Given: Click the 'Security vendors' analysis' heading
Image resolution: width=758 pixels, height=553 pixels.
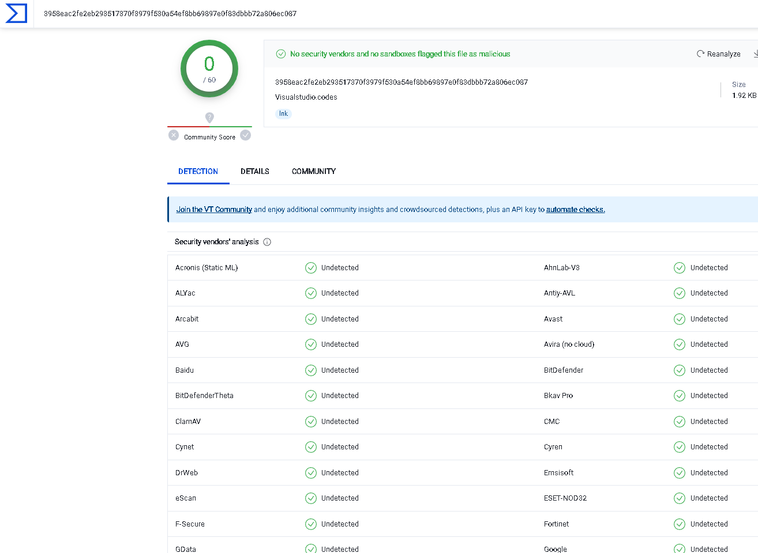Looking at the screenshot, I should [217, 242].
